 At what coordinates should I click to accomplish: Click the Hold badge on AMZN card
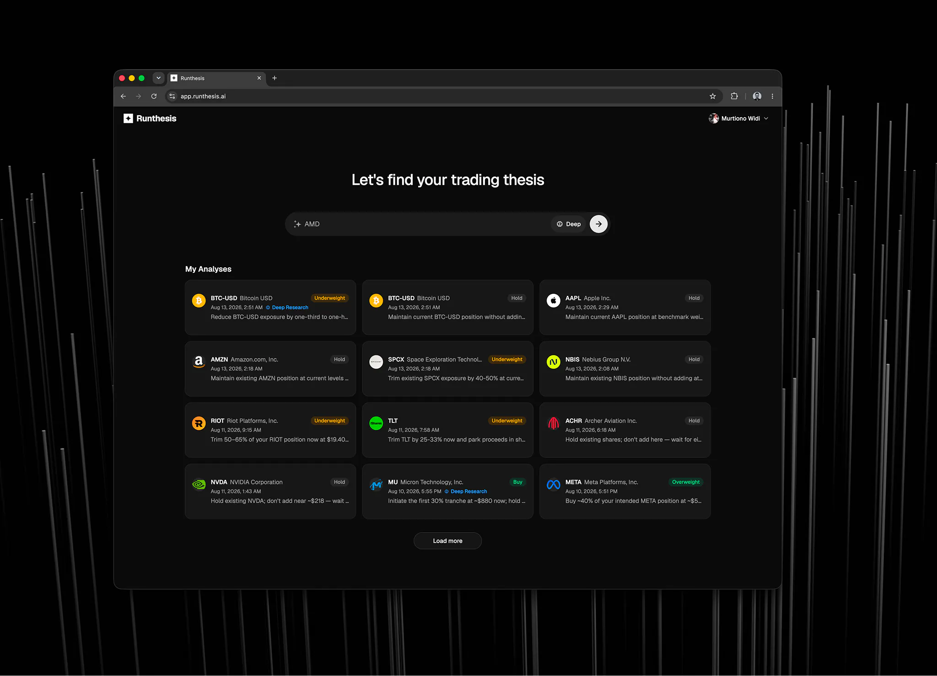point(339,359)
